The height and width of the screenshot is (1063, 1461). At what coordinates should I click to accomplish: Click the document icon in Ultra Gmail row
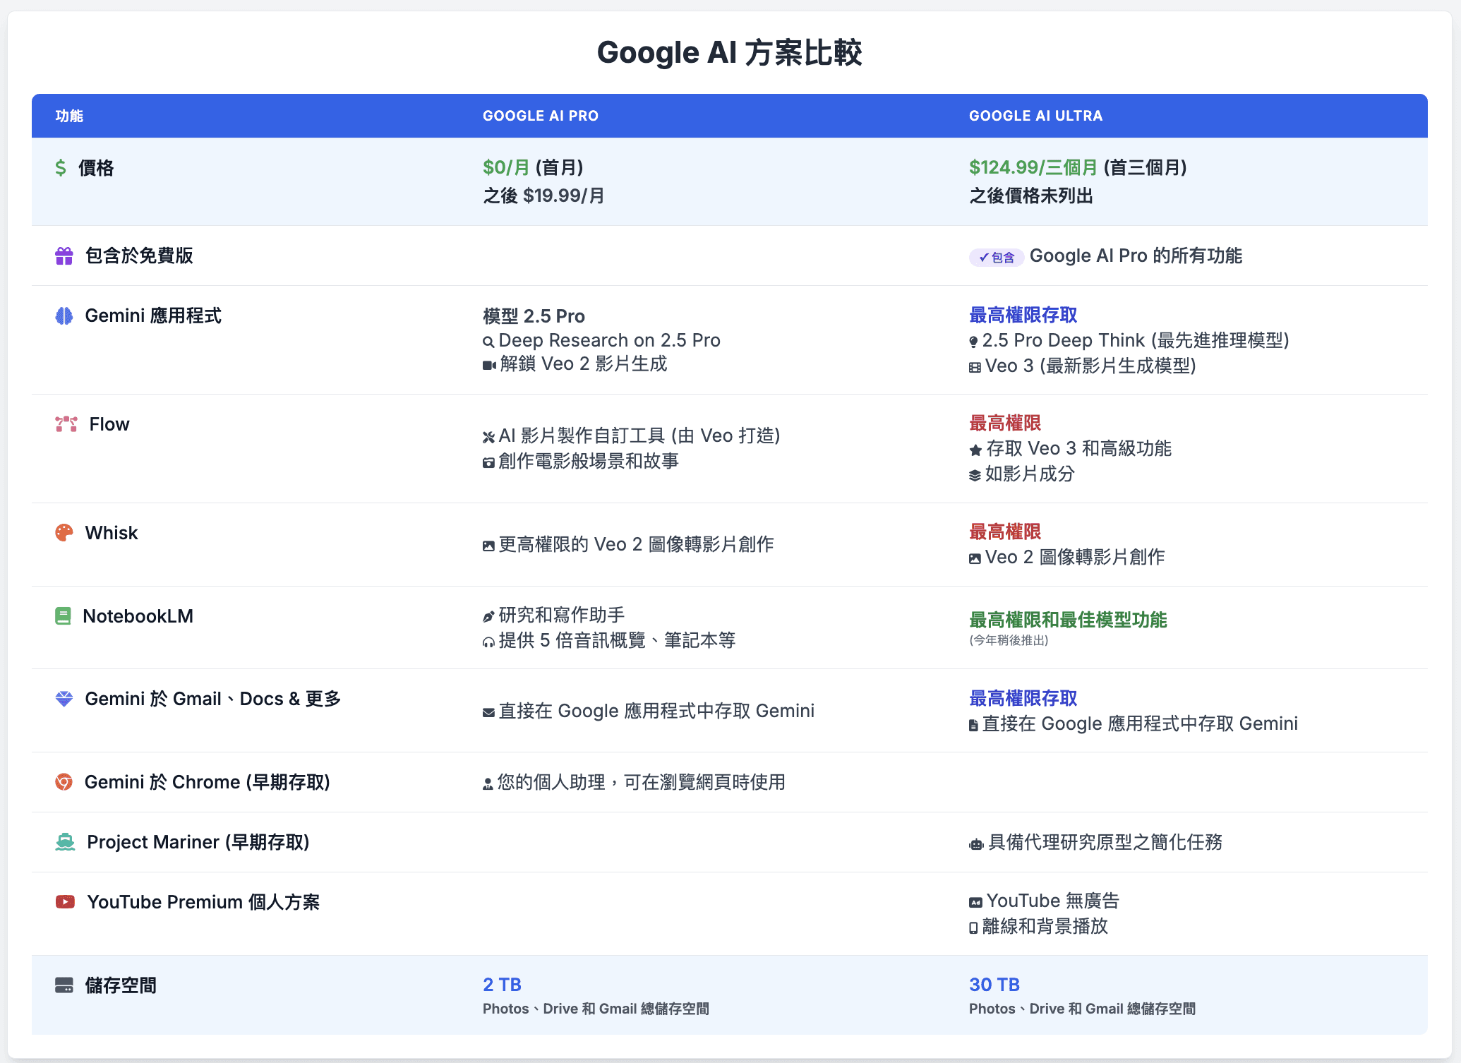pos(973,726)
